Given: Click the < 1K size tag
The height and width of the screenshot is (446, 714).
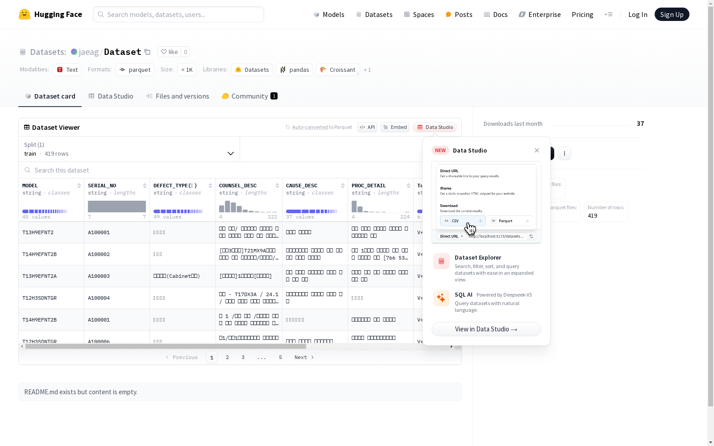Looking at the screenshot, I should 187,70.
